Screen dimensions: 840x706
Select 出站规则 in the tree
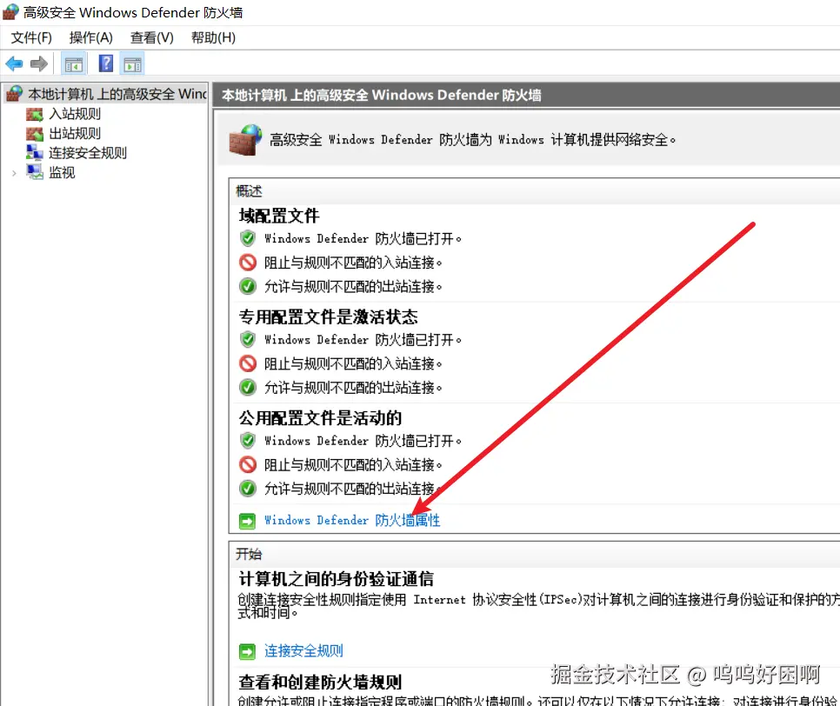(x=75, y=133)
